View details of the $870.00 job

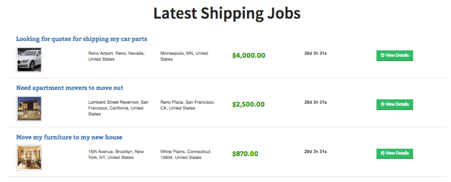[395, 153]
